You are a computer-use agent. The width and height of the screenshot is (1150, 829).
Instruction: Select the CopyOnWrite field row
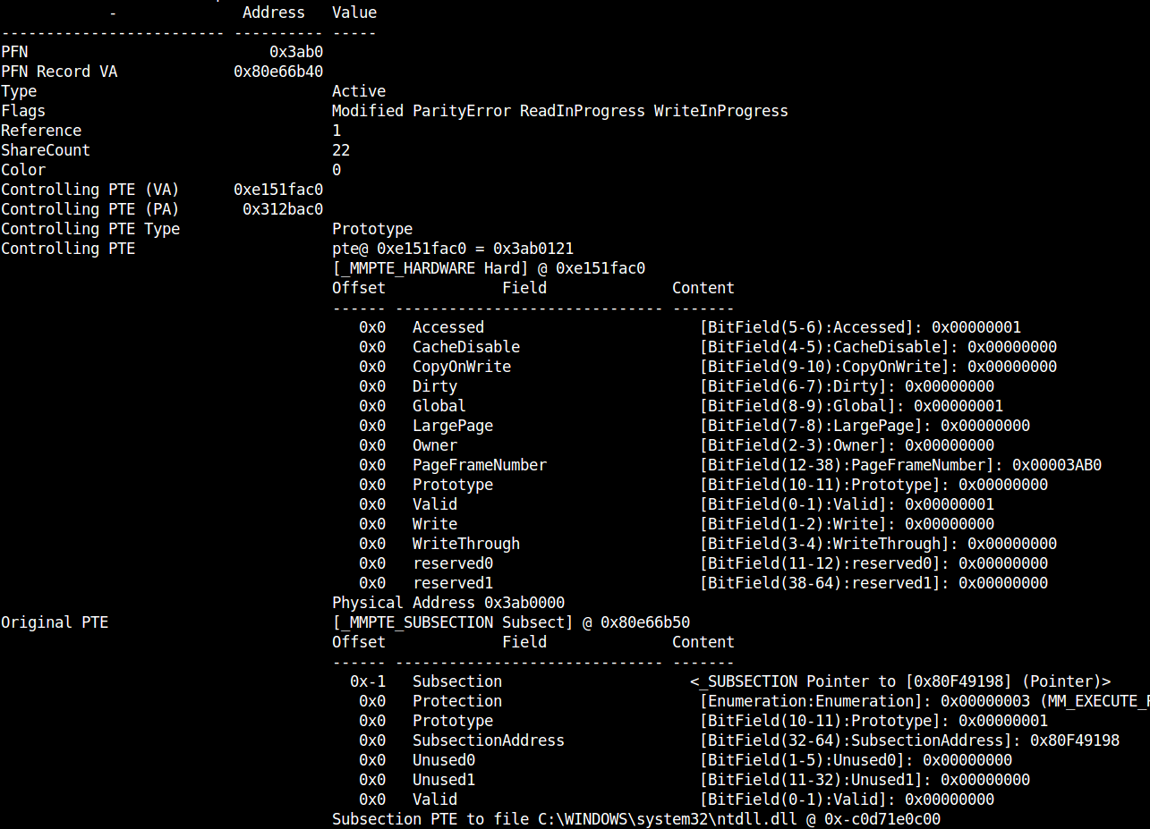pyautogui.click(x=708, y=367)
